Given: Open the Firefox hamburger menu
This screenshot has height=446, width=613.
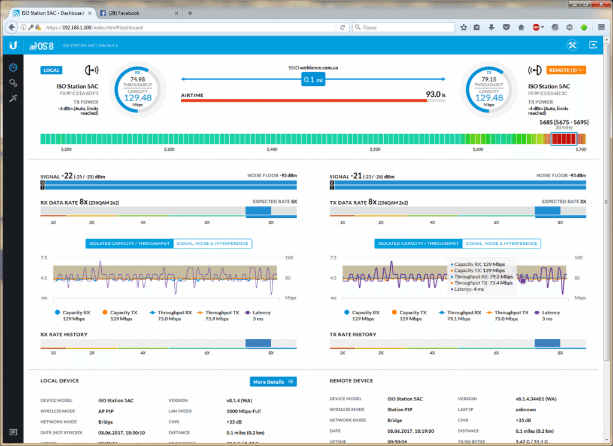Looking at the screenshot, I should (602, 27).
